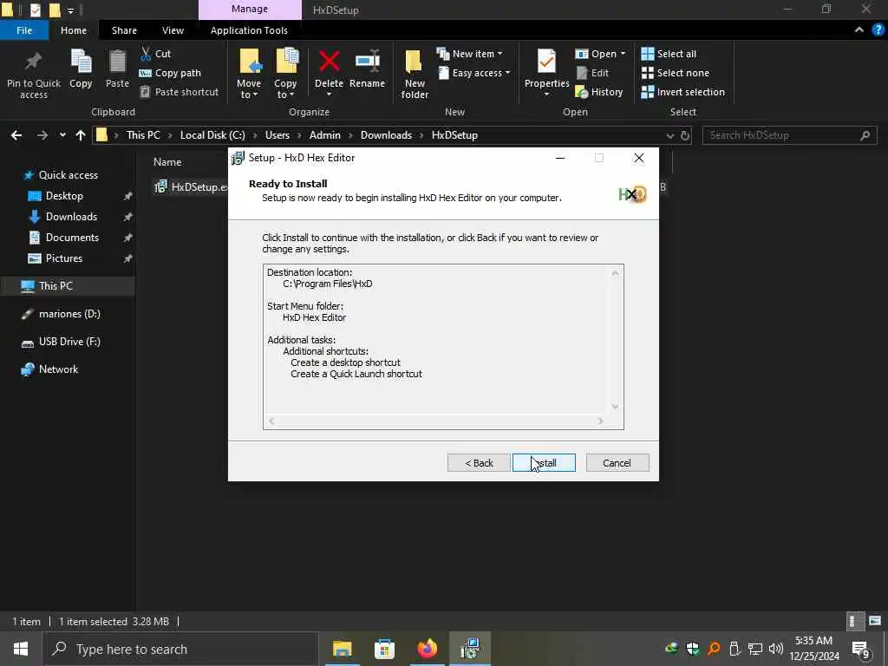Cut the selected item
This screenshot has width=888, height=666.
(156, 54)
